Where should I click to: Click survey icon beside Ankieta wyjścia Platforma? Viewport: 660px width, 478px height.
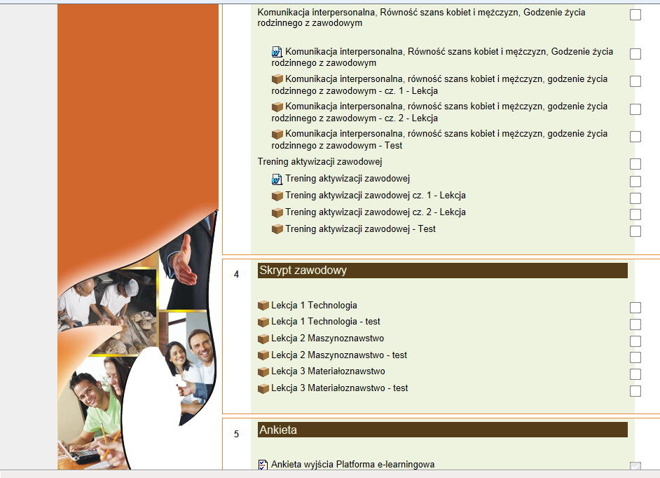pyautogui.click(x=263, y=465)
